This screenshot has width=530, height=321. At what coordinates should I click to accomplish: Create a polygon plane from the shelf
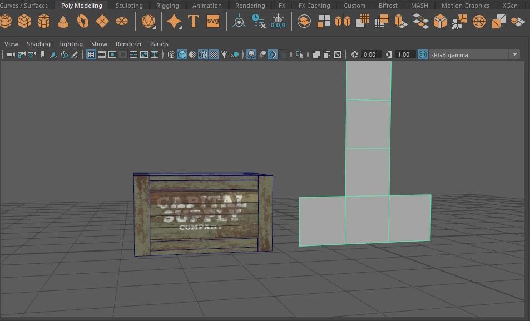point(102,21)
